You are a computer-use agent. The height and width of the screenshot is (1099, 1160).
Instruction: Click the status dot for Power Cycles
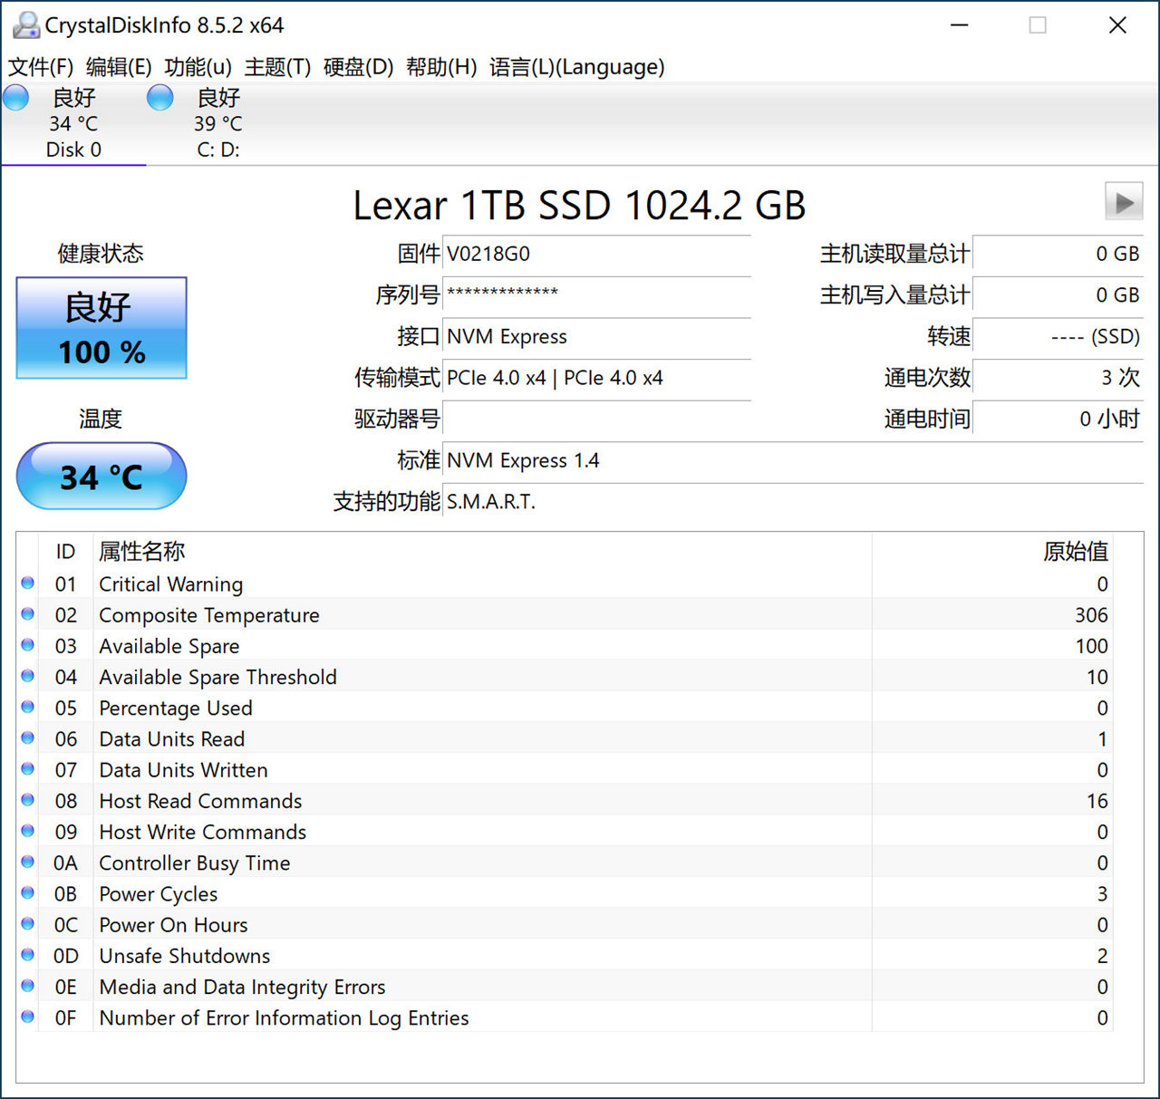point(27,892)
